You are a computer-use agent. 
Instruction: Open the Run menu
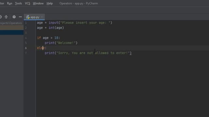point(9,4)
